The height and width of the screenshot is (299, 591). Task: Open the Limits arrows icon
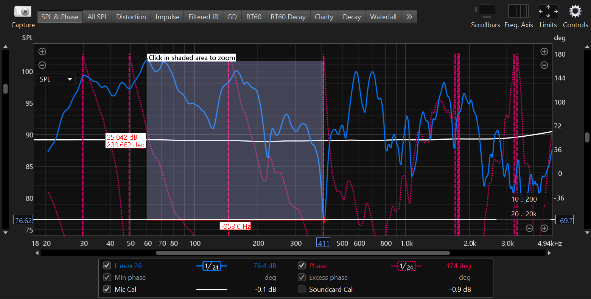pos(548,11)
